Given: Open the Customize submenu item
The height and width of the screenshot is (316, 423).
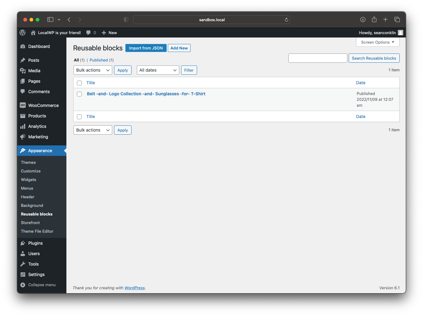Looking at the screenshot, I should pyautogui.click(x=31, y=171).
